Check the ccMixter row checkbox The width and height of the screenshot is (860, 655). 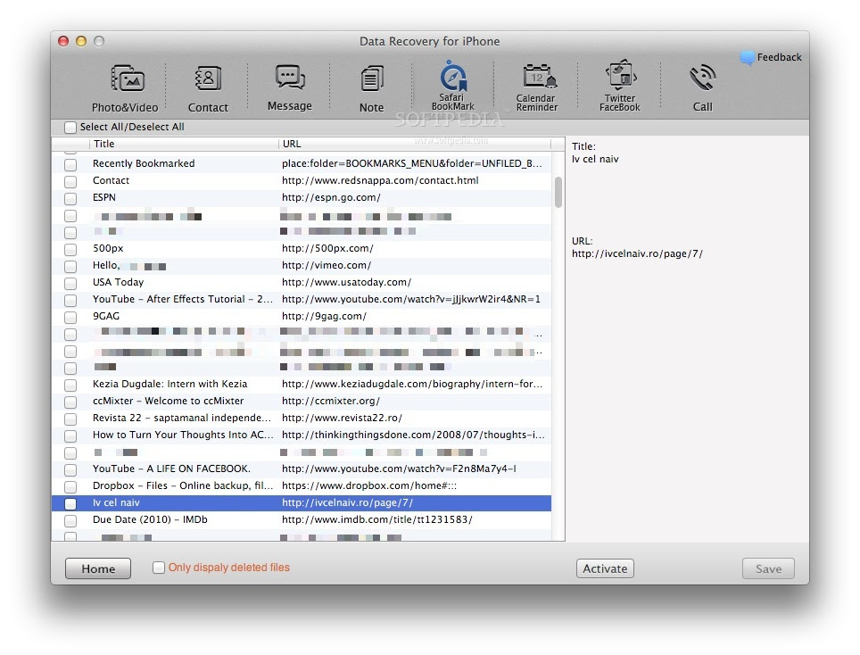point(70,402)
